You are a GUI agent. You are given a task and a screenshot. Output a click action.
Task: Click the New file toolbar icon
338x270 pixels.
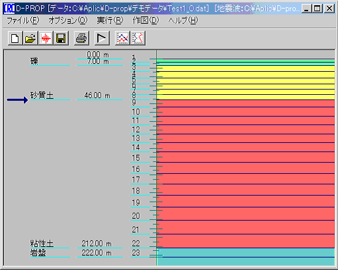tap(15, 38)
